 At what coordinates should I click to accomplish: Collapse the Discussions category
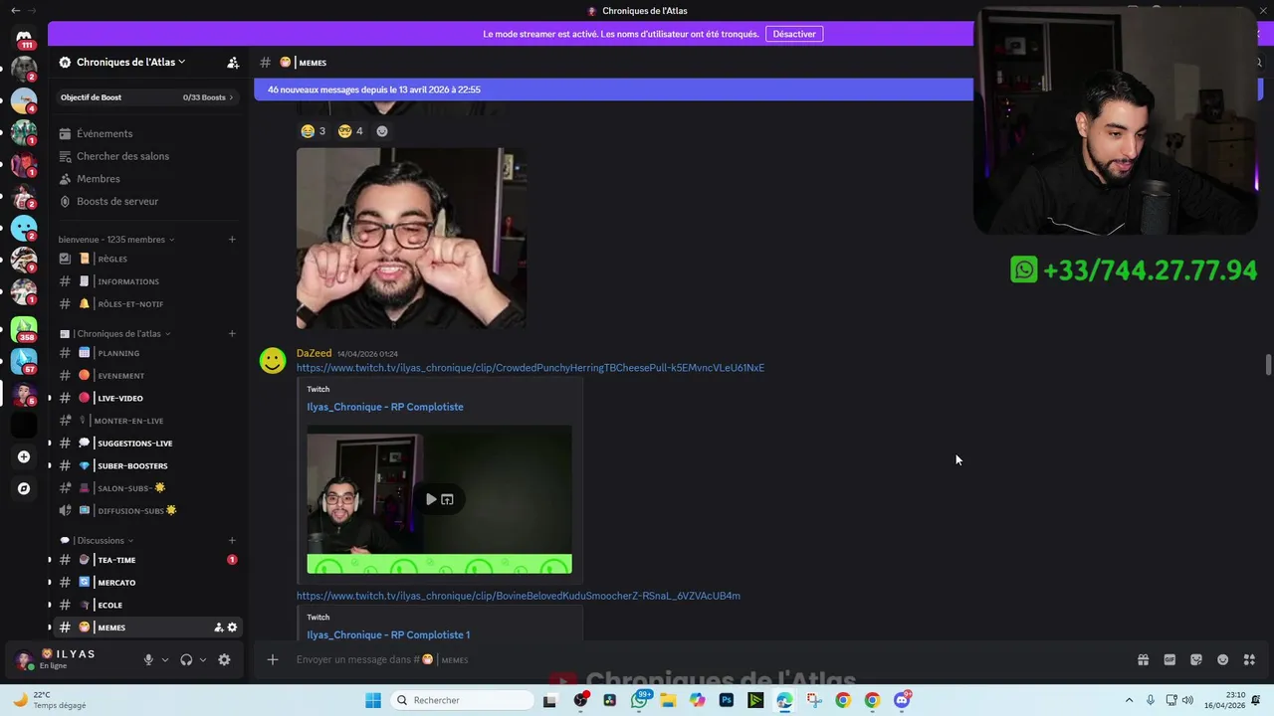point(99,540)
